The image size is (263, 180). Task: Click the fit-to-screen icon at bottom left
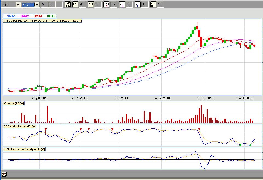coord(4,174)
